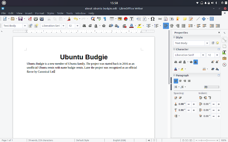Viewport: 228px width, 142px height.
Task: Open paragraph style dropdown in toolbar
Action: click(25, 26)
